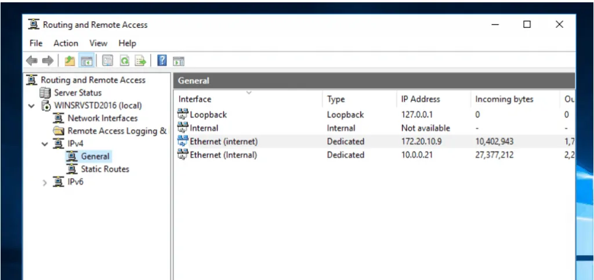This screenshot has width=594, height=280.
Task: Click the Not available IP cell
Action: [x=426, y=128]
